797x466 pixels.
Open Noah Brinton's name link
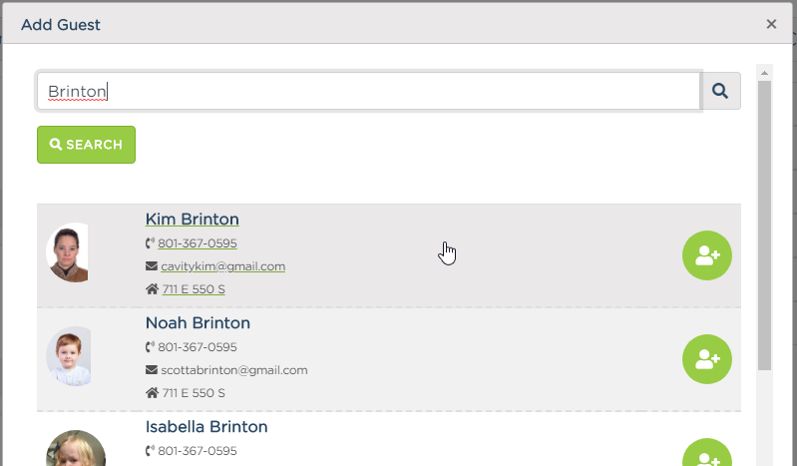click(198, 323)
